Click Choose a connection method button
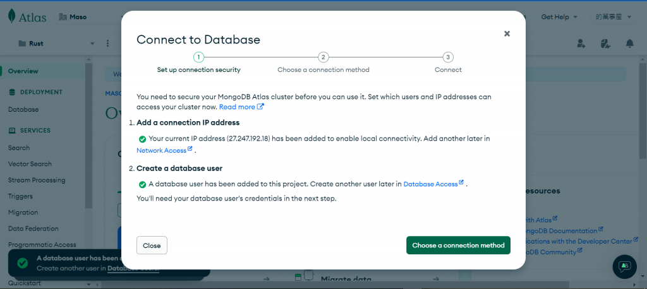Screen dimensions: 647x289 pyautogui.click(x=458, y=245)
